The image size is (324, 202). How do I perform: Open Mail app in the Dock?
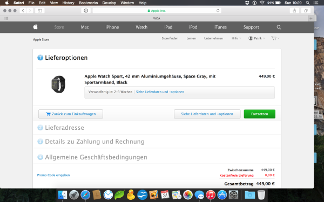click(x=108, y=195)
